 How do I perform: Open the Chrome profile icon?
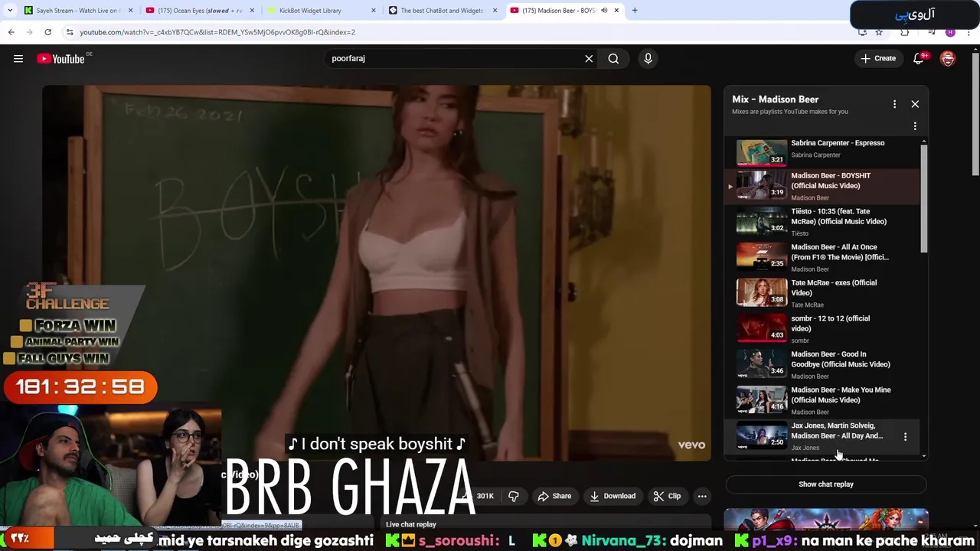[950, 32]
